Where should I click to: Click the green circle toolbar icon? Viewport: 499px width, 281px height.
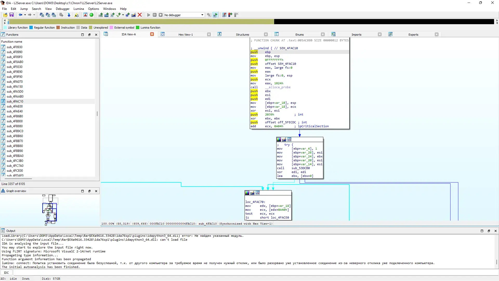point(91,15)
